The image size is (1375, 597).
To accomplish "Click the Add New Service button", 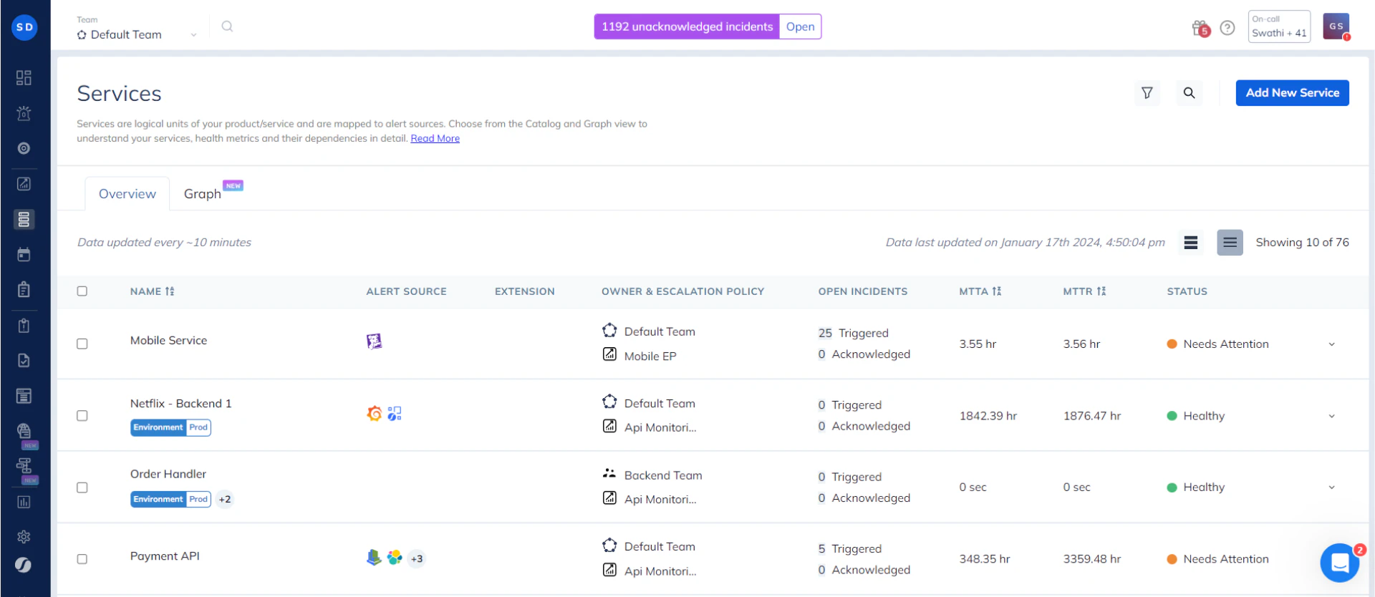I will (1292, 93).
